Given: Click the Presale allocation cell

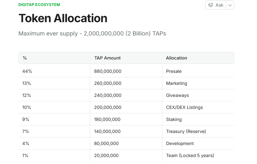Looking at the screenshot, I should 174,71.
